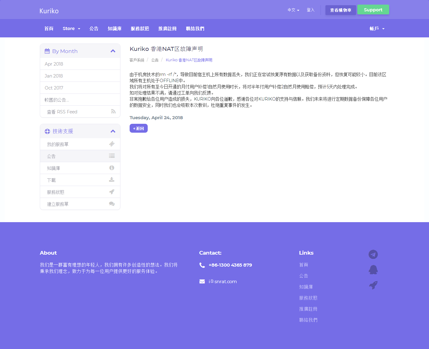Collapse the 技術支援 panel
This screenshot has height=349, width=429.
pyautogui.click(x=113, y=131)
